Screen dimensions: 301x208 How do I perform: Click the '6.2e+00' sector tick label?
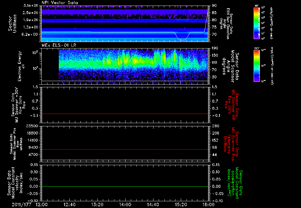(x=30, y=34)
